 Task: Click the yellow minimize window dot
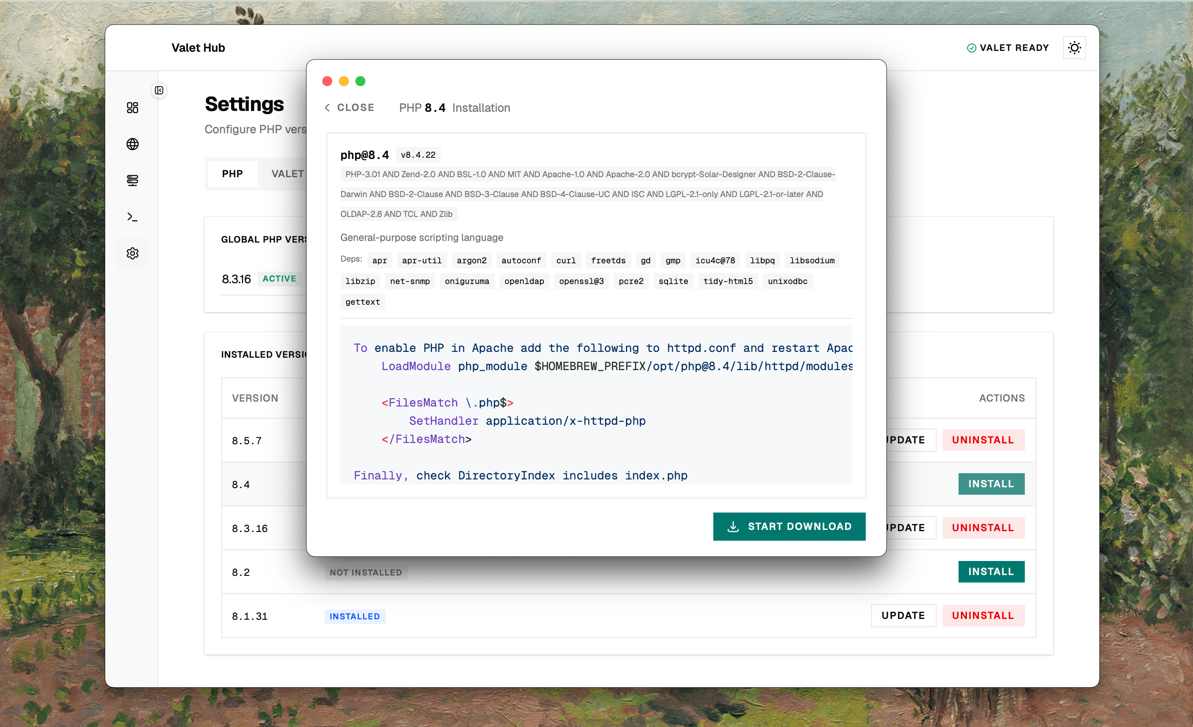click(343, 81)
